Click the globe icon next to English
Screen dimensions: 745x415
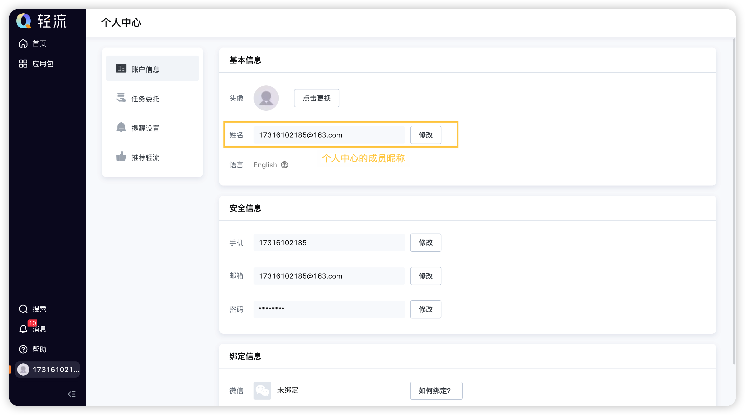pyautogui.click(x=285, y=165)
